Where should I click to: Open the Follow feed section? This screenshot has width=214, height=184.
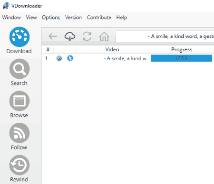(x=19, y=137)
